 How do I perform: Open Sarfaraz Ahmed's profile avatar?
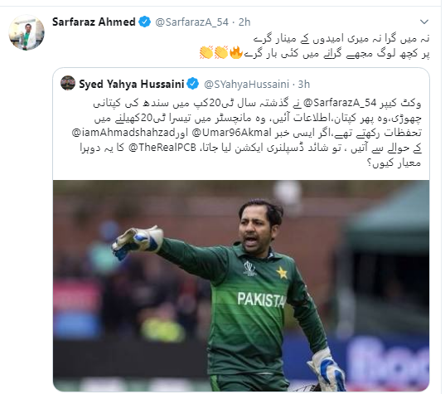[27, 32]
